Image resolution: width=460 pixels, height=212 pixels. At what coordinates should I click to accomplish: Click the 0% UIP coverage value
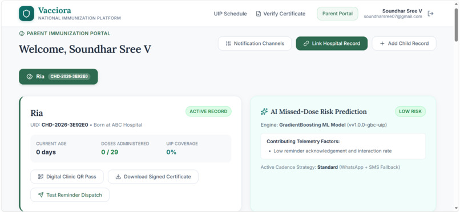171,152
